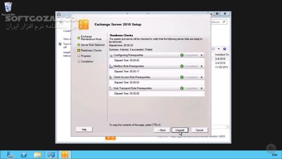This screenshot has height=159, width=282.
Task: Click the Exchange Server 2010 Setup logo icon
Action: (x=83, y=25)
